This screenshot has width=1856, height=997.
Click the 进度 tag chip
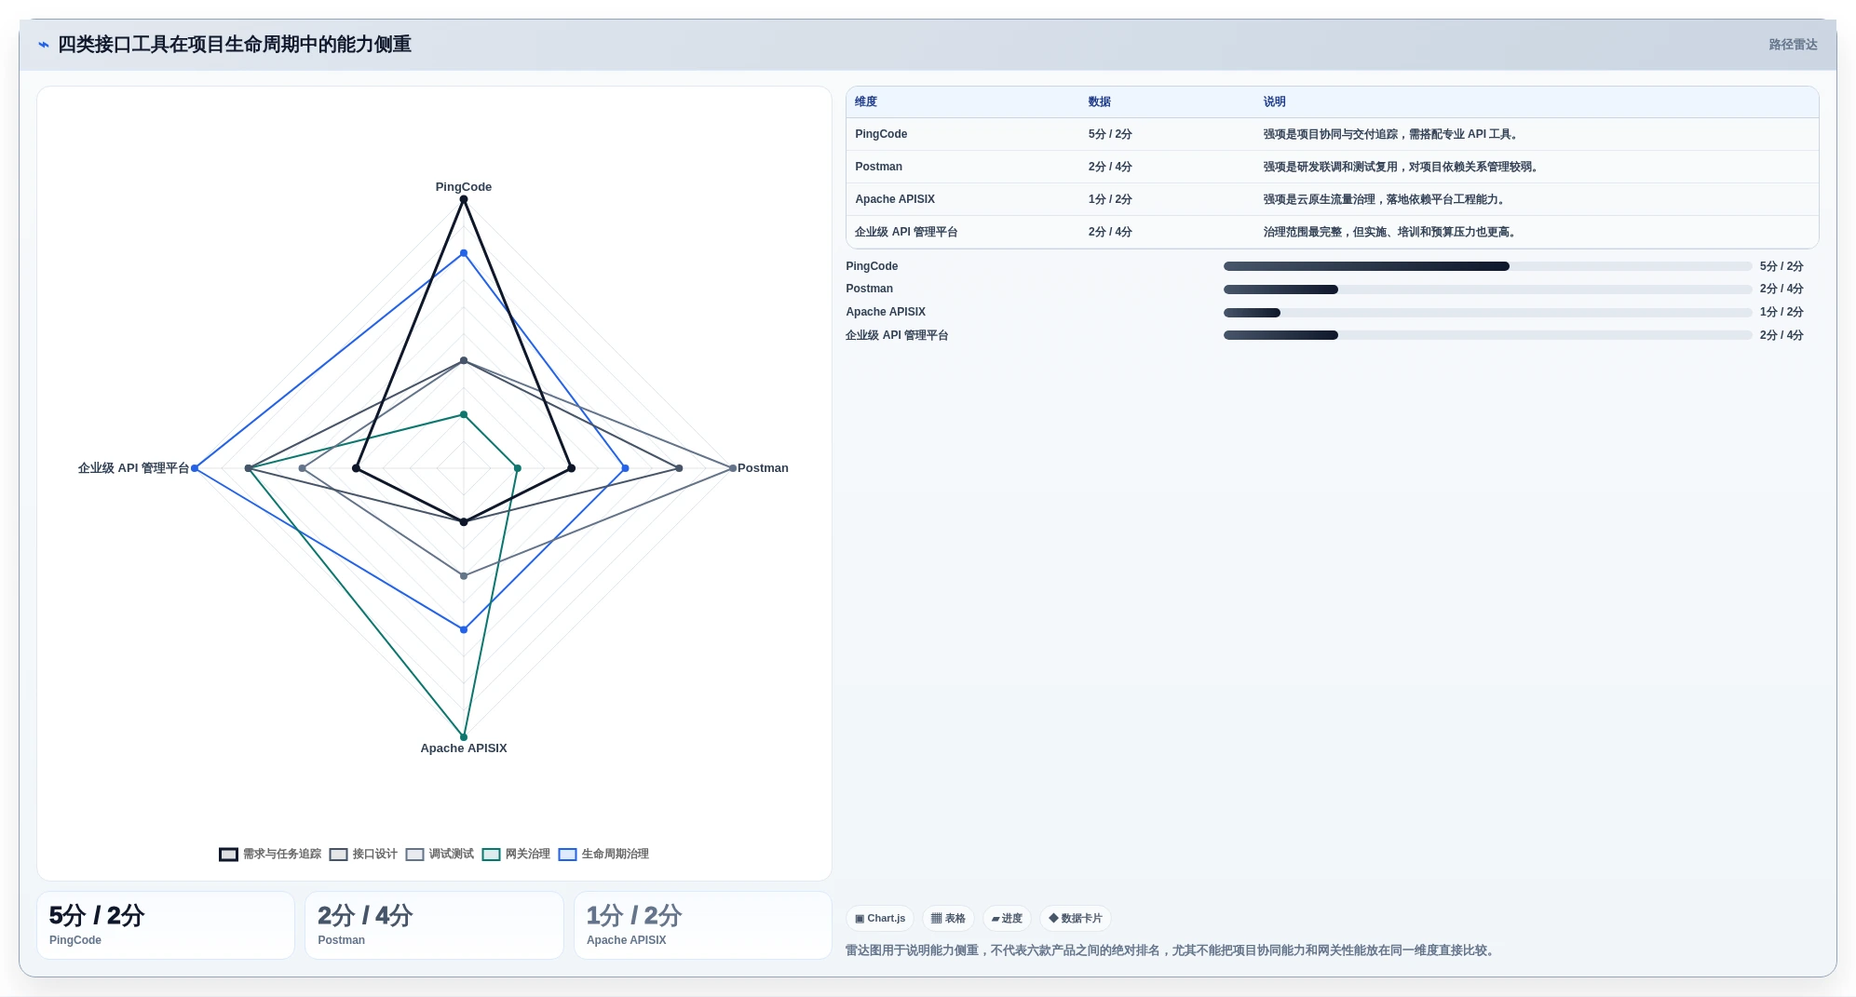(x=1007, y=919)
